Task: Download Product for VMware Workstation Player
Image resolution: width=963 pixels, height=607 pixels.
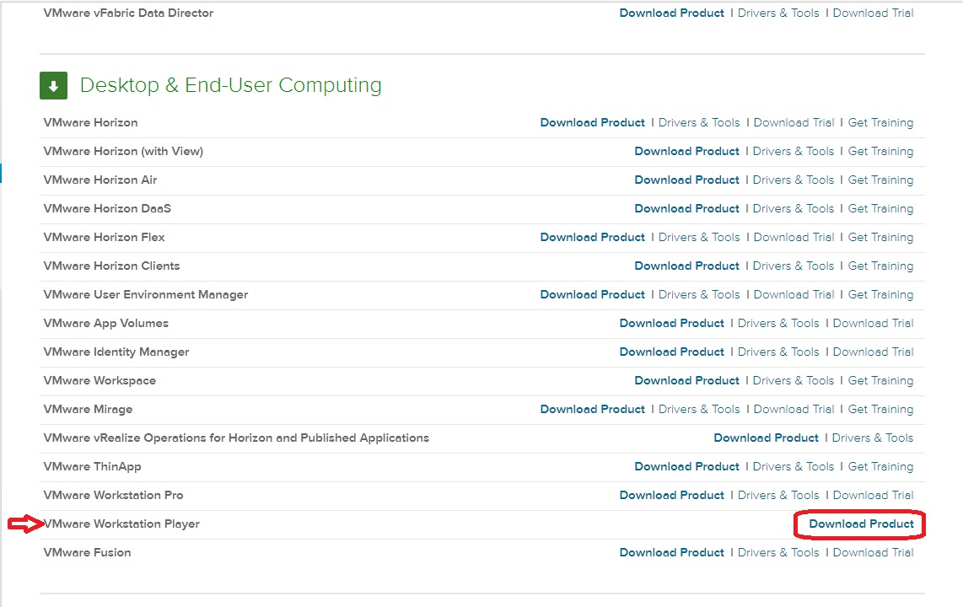Action: [x=861, y=524]
